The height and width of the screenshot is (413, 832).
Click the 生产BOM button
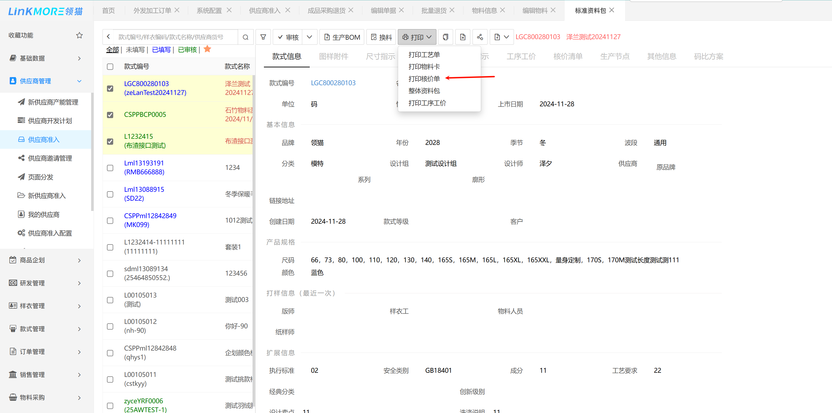pyautogui.click(x=342, y=37)
